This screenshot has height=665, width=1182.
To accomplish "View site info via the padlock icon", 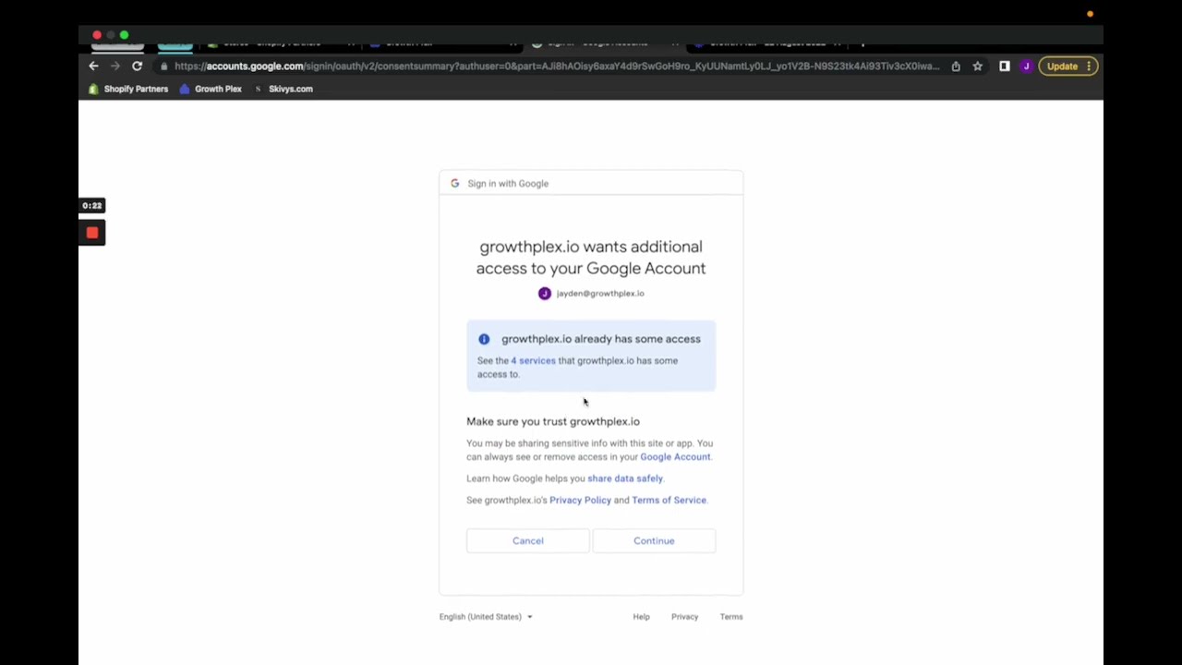I will [x=164, y=66].
